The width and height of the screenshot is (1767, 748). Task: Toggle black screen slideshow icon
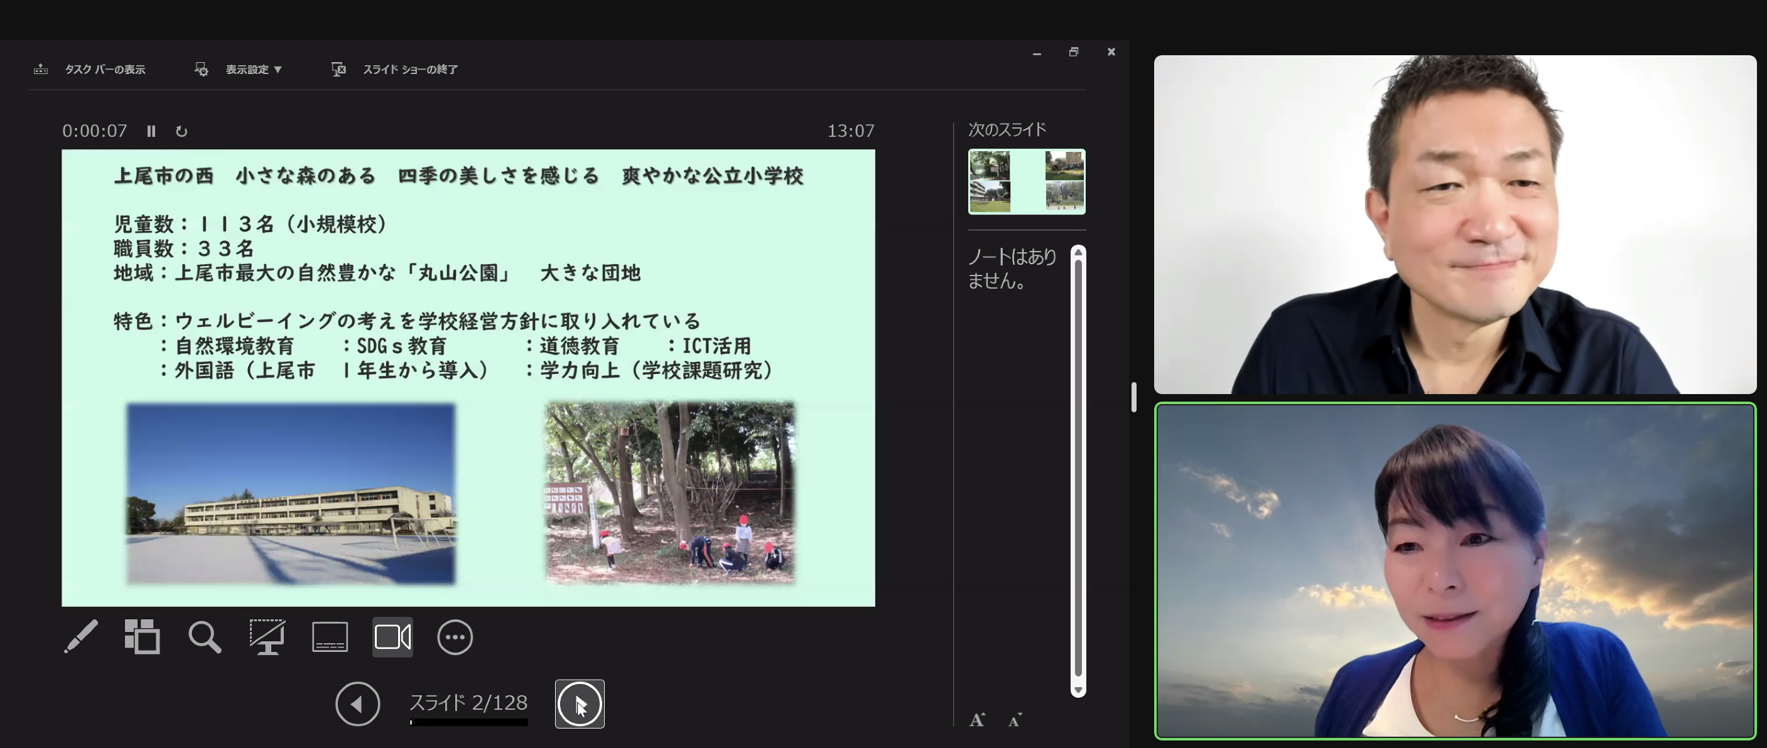pos(267,637)
